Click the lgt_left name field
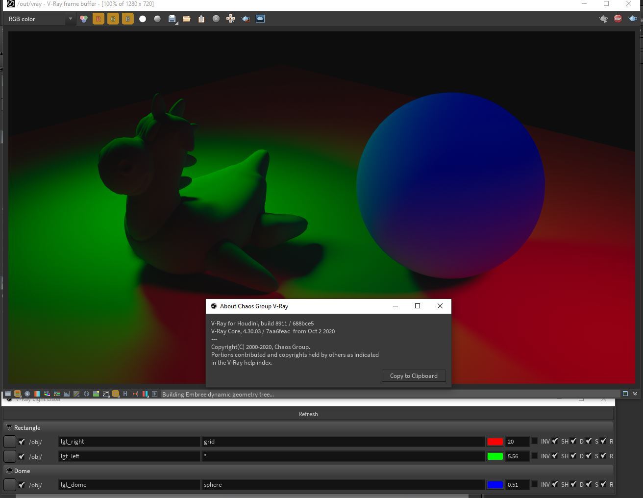The width and height of the screenshot is (643, 498). [129, 456]
